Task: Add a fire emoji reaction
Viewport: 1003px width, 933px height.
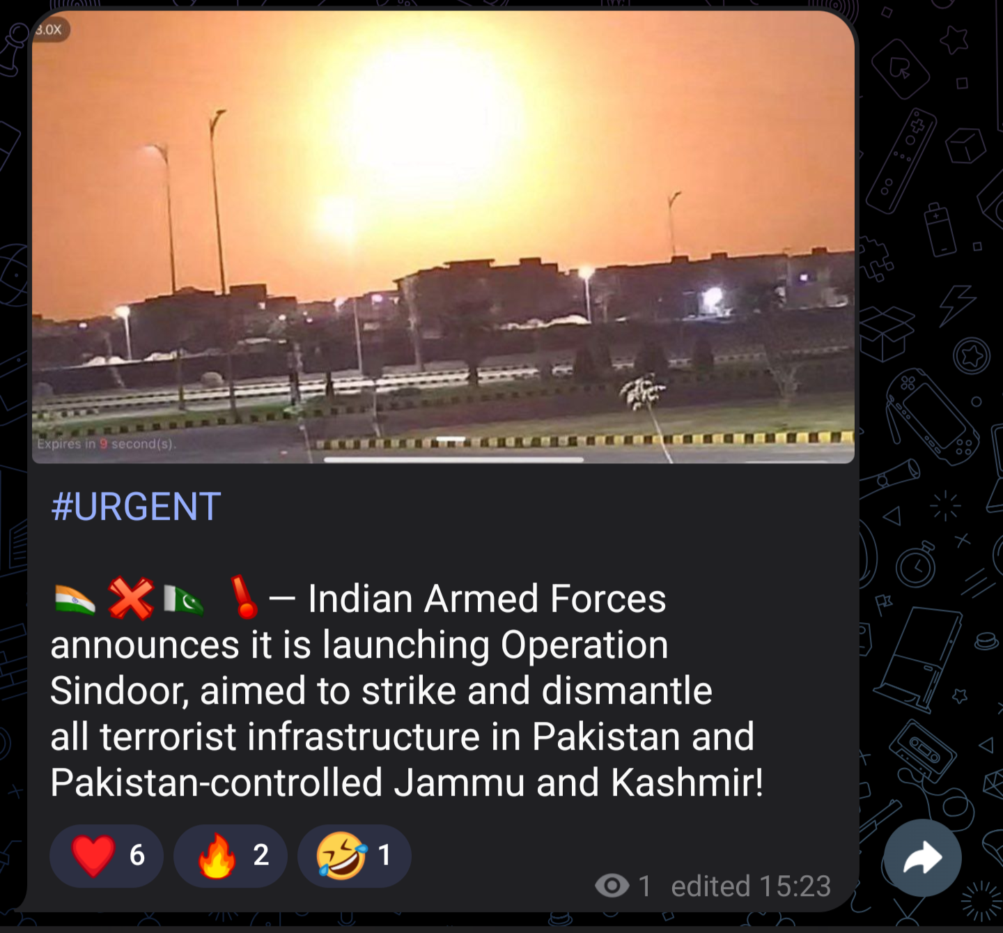Action: pos(231,856)
